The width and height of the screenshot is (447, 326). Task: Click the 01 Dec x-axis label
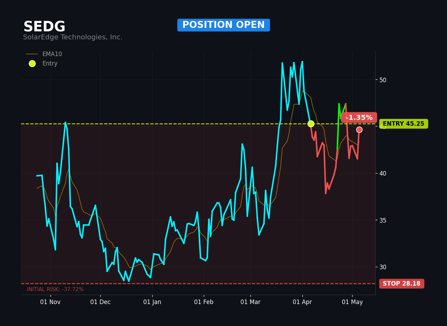100,302
